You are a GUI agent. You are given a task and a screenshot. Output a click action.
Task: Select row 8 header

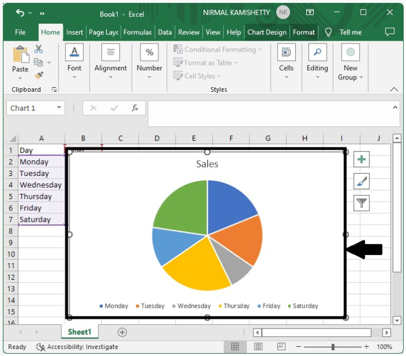point(10,231)
